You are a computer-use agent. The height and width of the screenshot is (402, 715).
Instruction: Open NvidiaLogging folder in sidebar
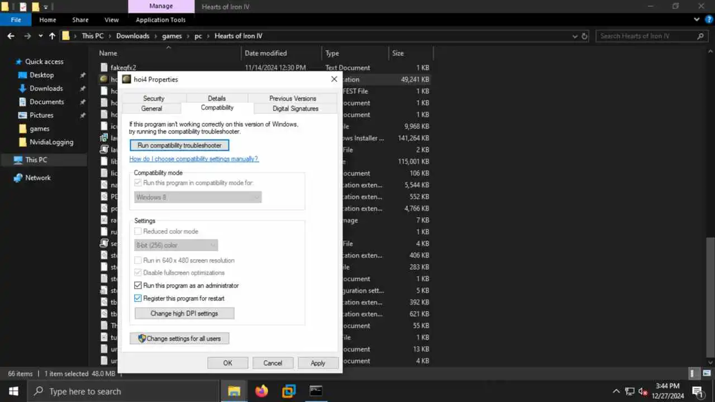click(51, 142)
